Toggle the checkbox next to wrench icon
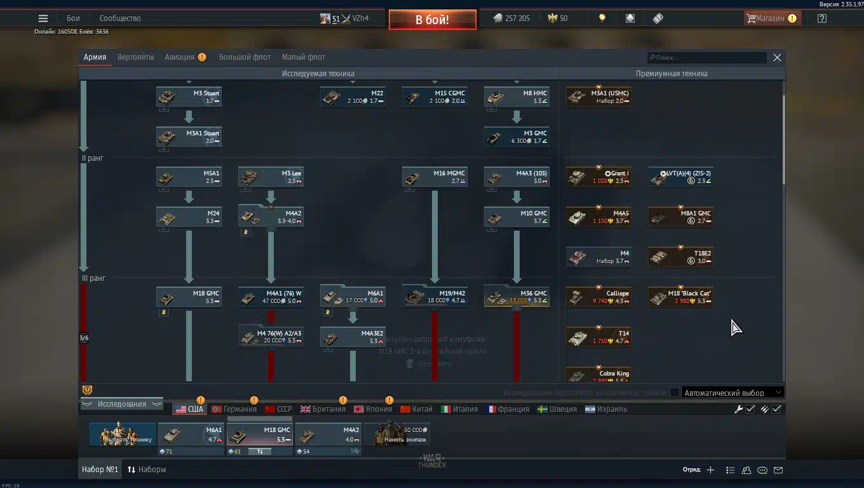The height and width of the screenshot is (488, 864). [750, 409]
